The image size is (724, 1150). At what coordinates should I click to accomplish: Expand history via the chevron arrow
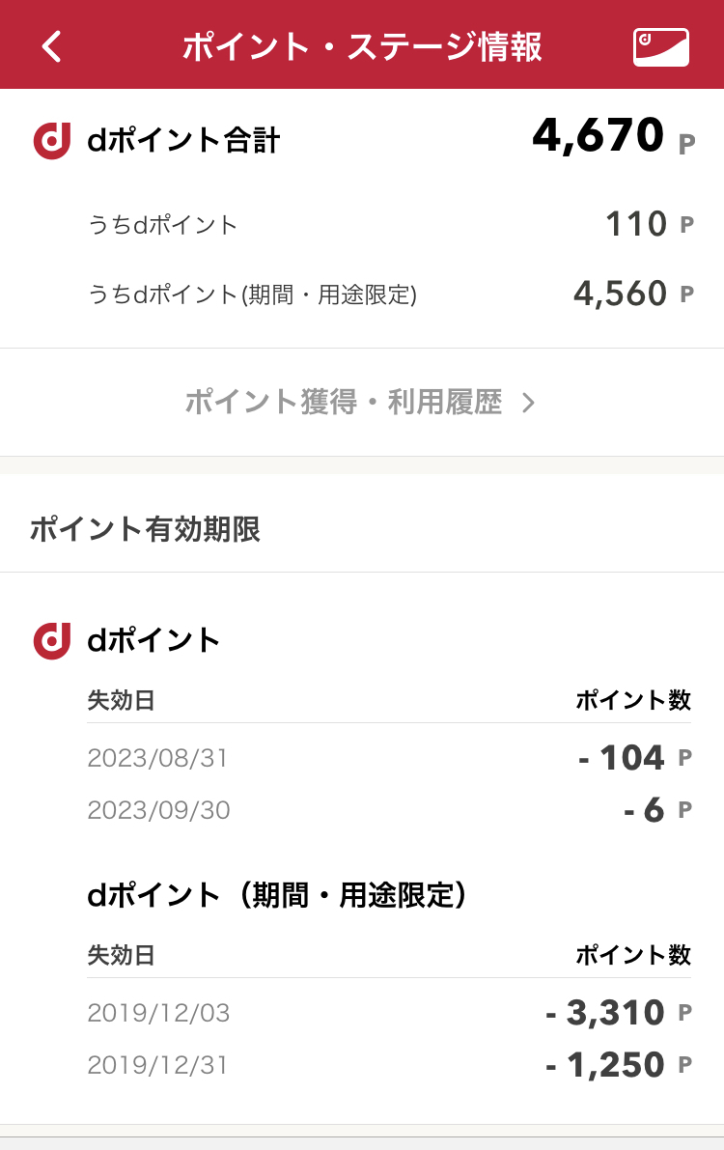coord(528,403)
